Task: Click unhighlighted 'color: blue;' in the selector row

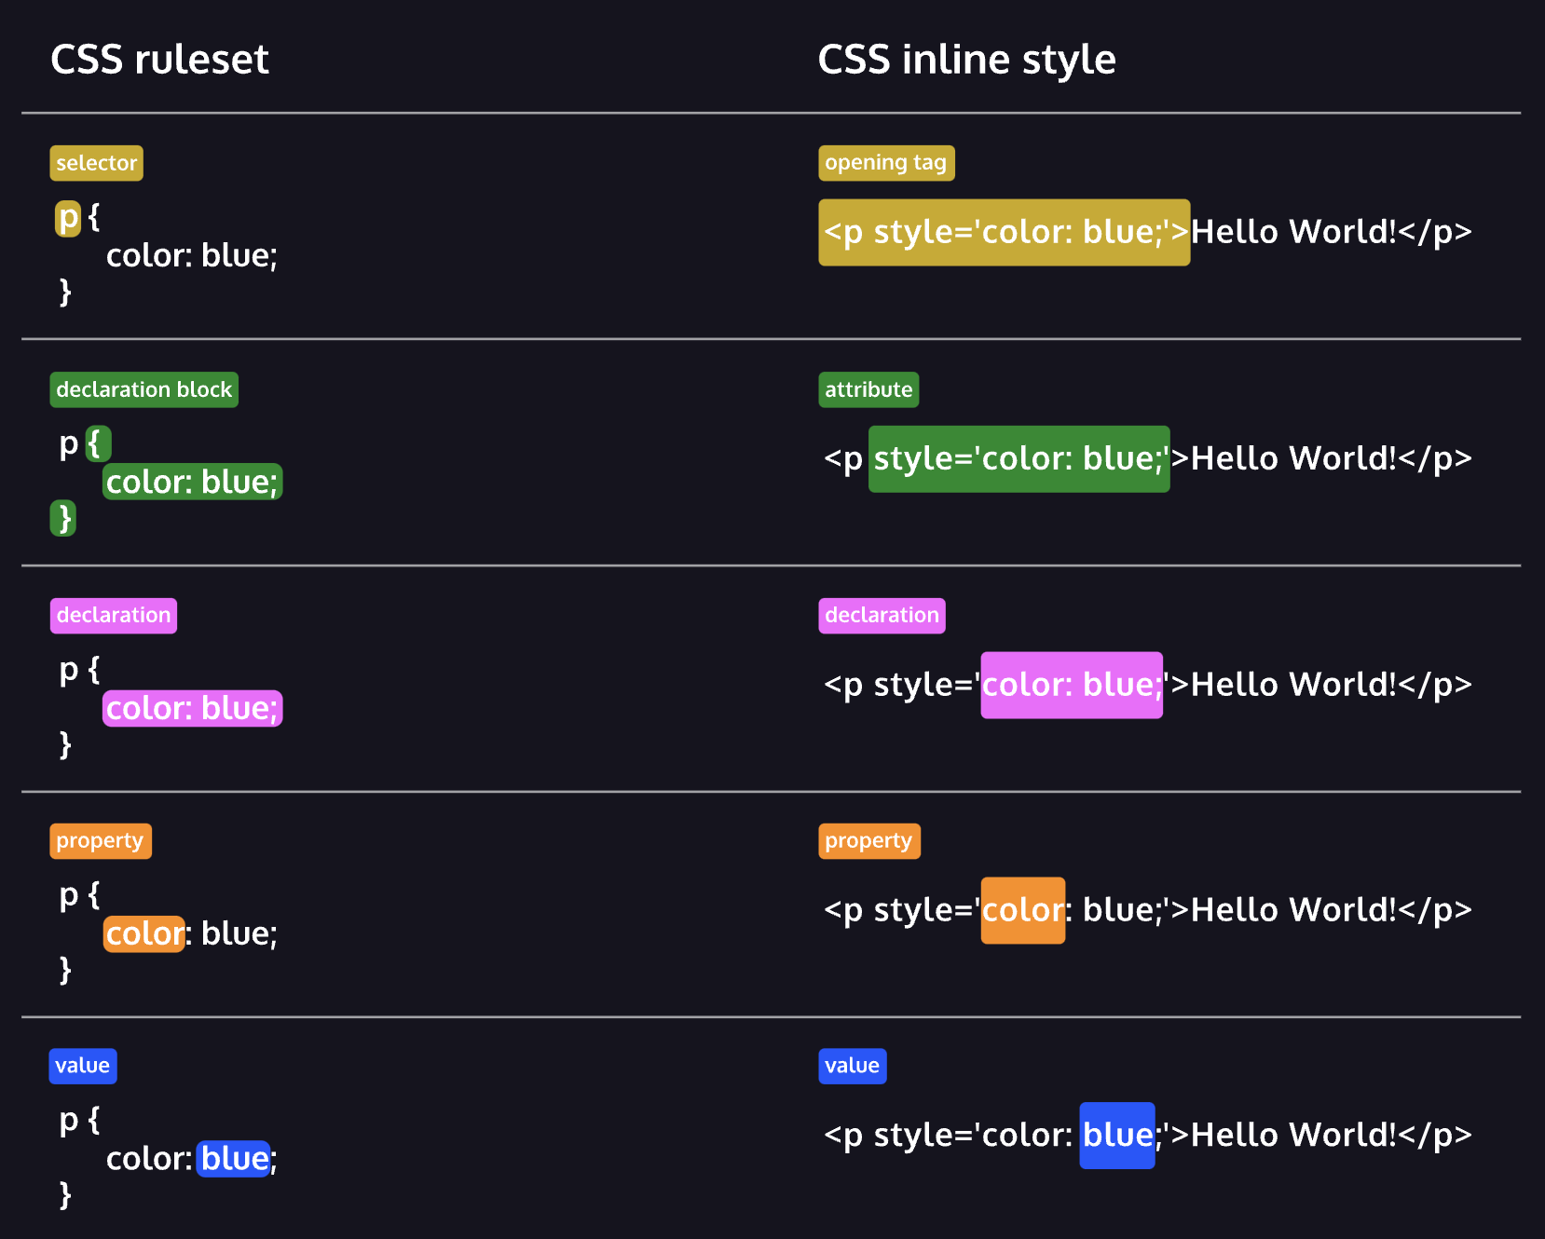Action: click(192, 255)
